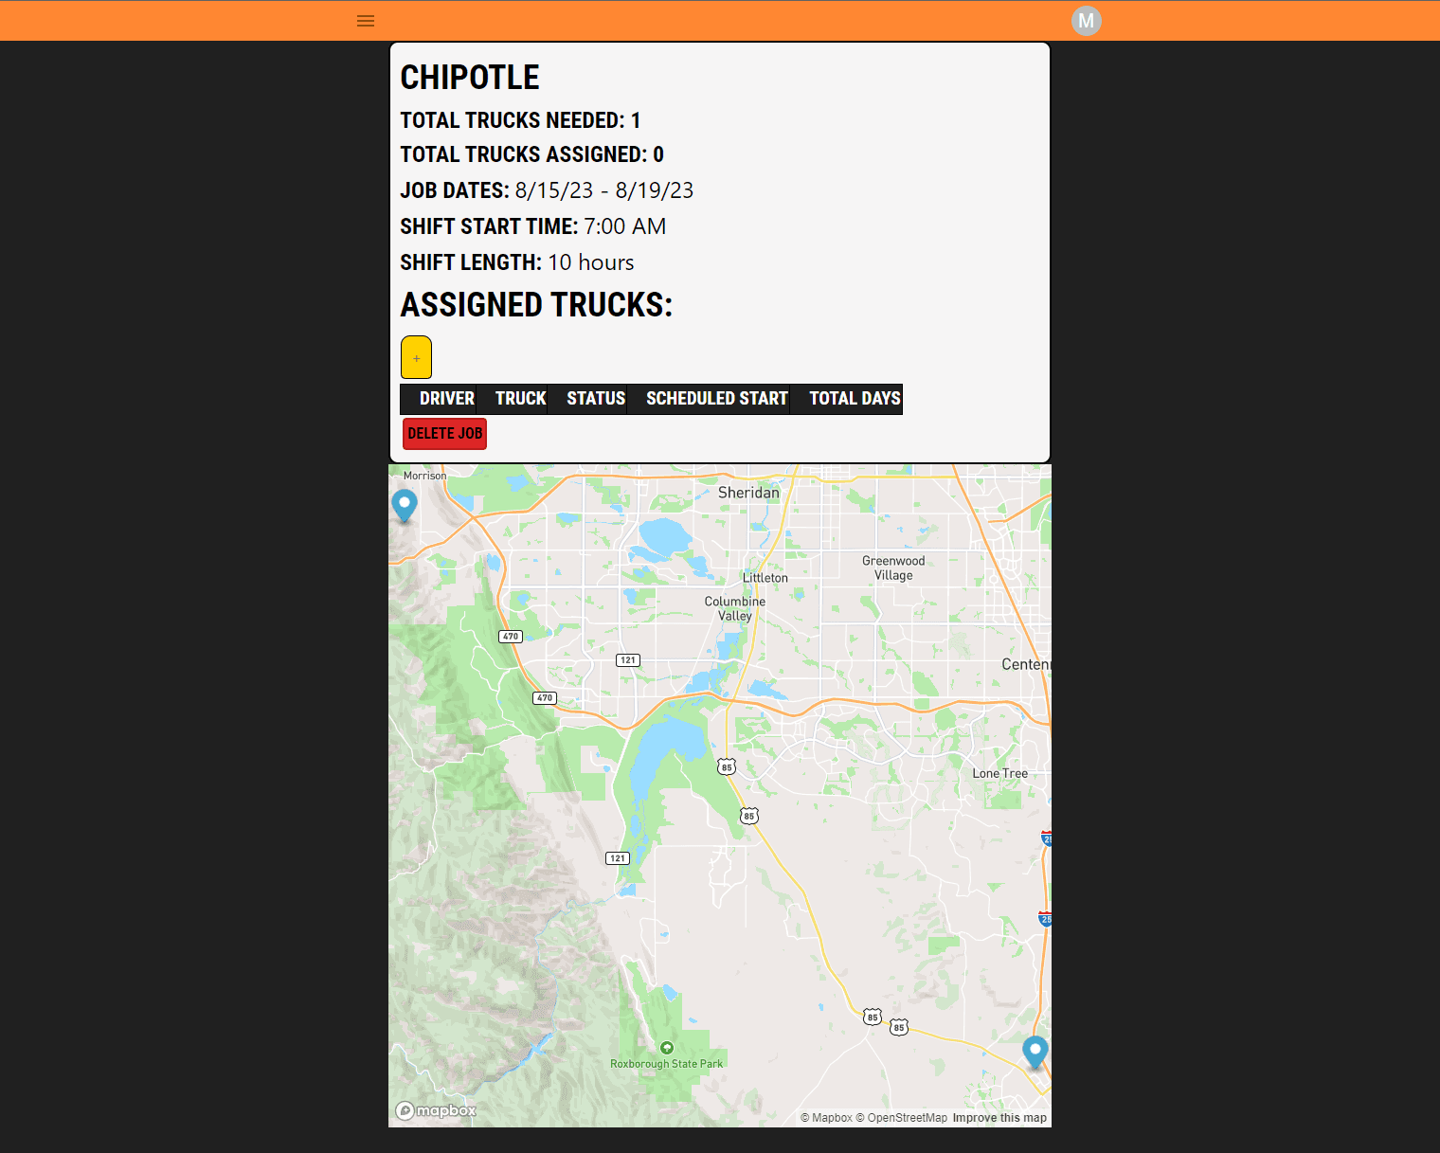Image resolution: width=1440 pixels, height=1153 pixels.
Task: Open the © Mapbox attribution link
Action: click(x=826, y=1118)
